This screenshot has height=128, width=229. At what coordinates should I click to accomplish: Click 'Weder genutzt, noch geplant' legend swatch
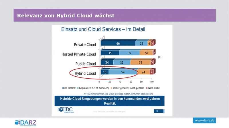coord(111,88)
